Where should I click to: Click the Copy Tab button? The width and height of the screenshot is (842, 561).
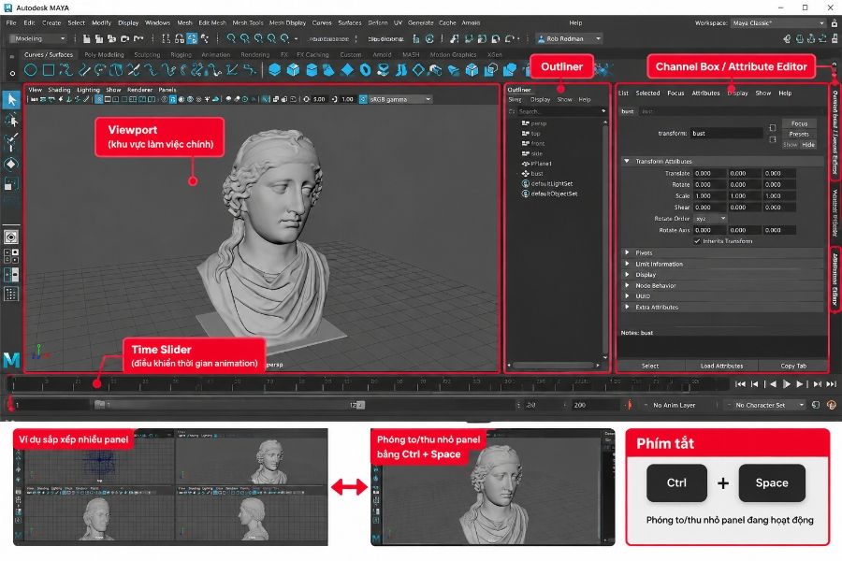tap(793, 367)
